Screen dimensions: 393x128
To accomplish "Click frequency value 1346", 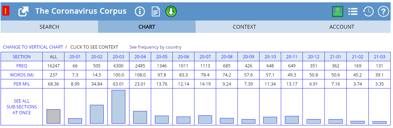I will pos(162,66).
